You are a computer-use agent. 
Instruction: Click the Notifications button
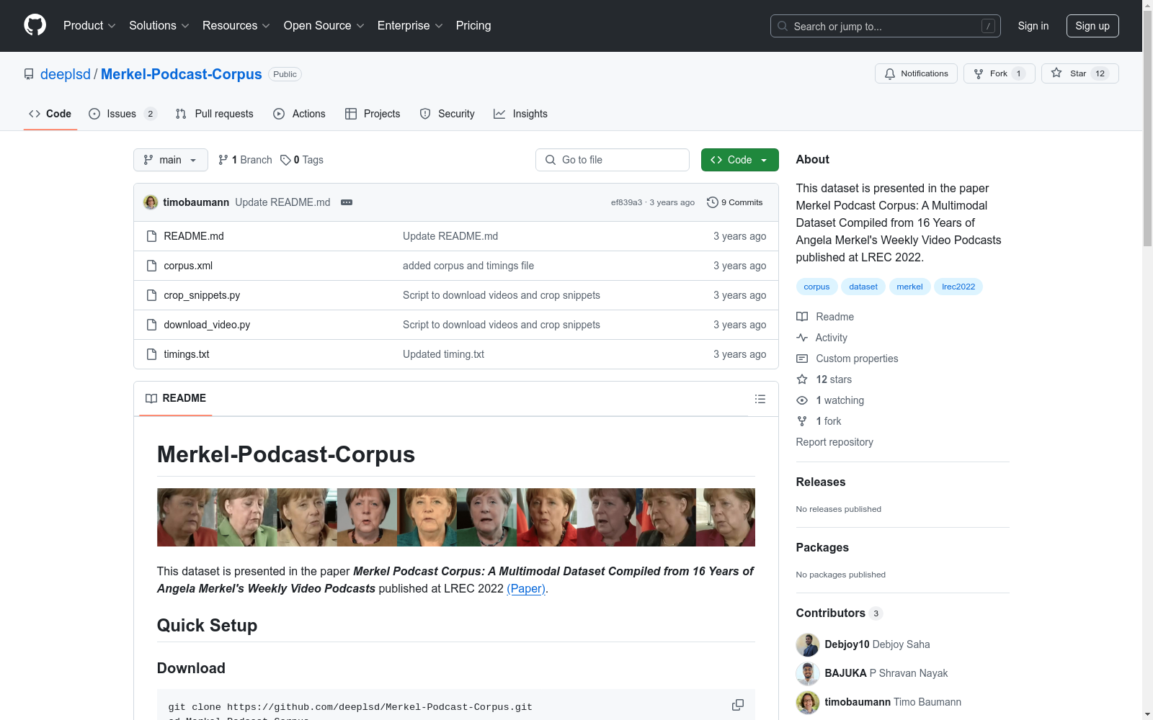916,73
